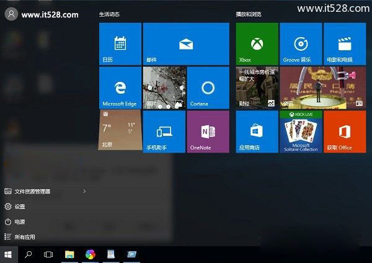
Task: Expand the File Explorer jump list arrow
Action: click(x=84, y=191)
